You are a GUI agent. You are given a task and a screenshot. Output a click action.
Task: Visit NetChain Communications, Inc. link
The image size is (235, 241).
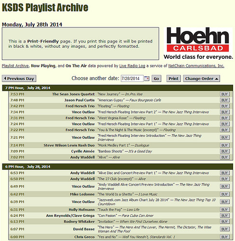point(196,66)
